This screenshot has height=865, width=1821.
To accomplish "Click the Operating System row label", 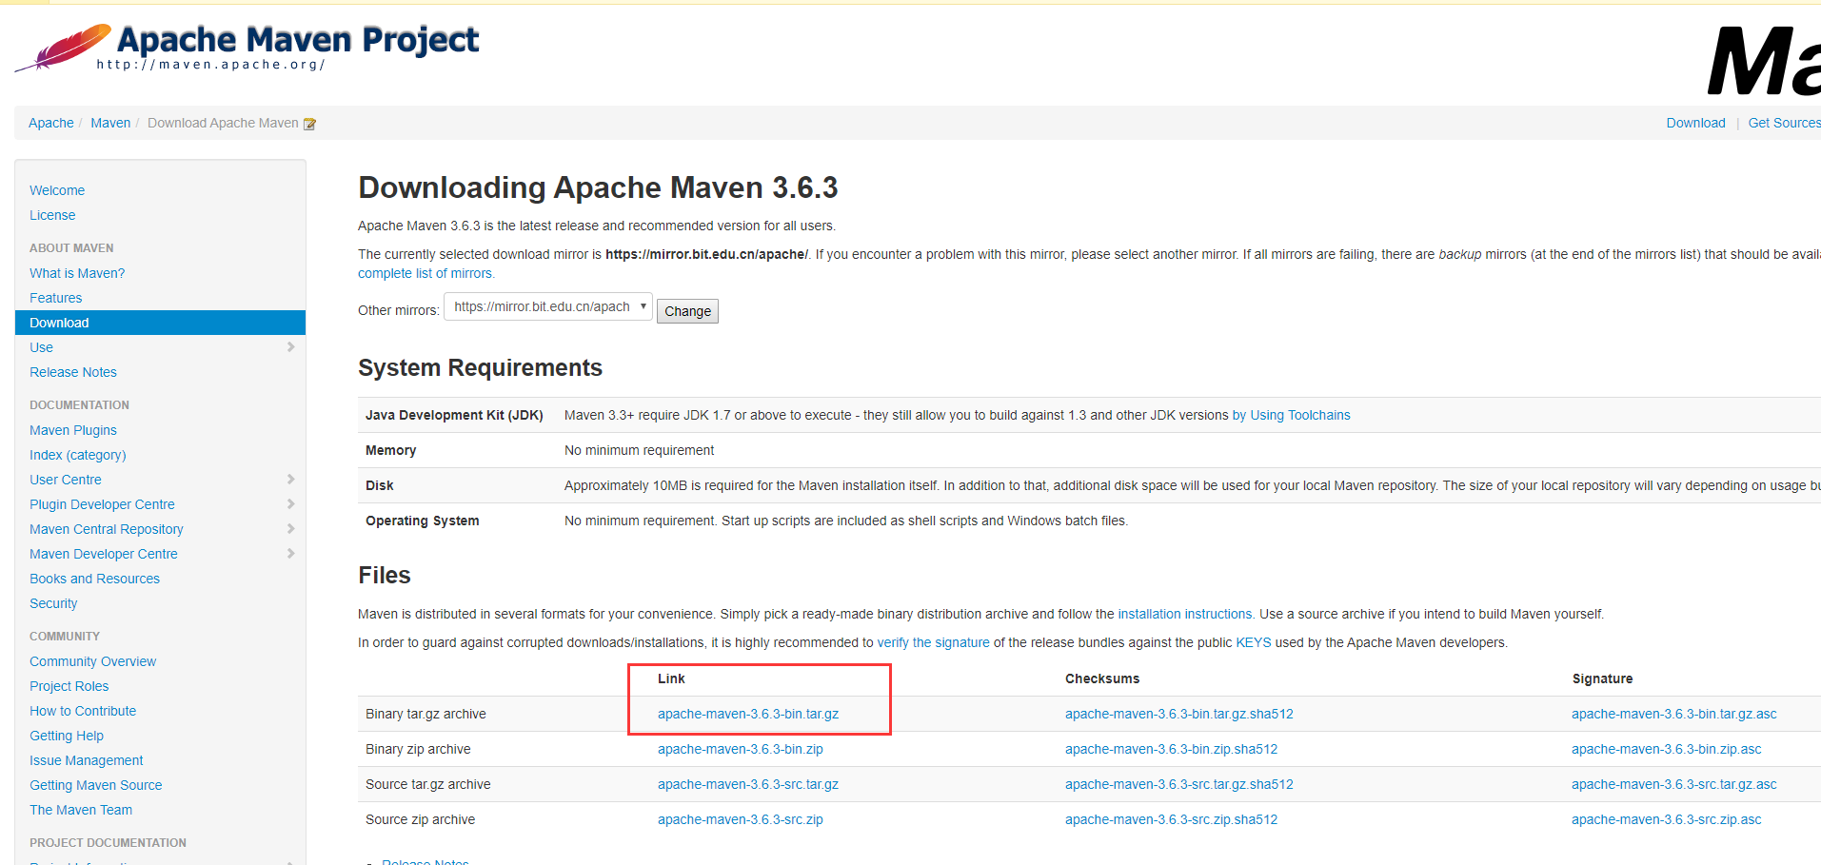I will 423,521.
